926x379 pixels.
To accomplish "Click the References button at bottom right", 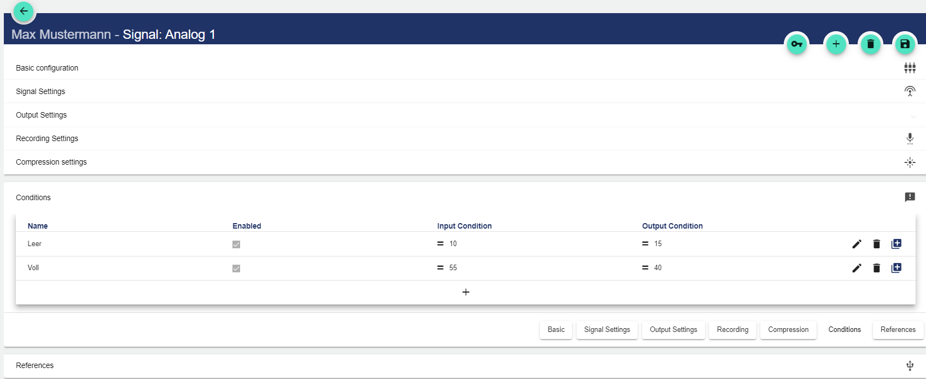I will (898, 330).
